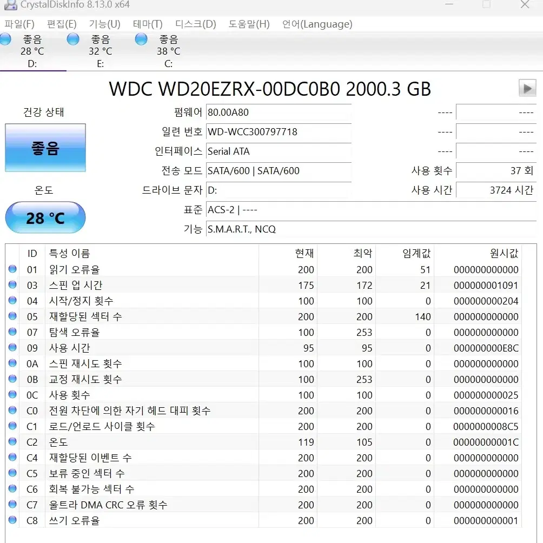Click status icon for 09 사용 시간

12,347
